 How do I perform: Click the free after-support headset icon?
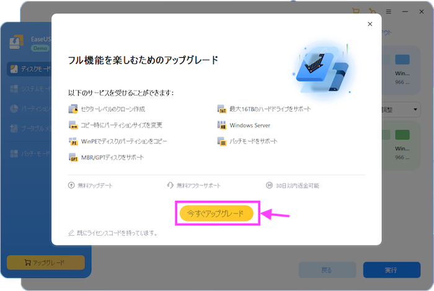(170, 186)
